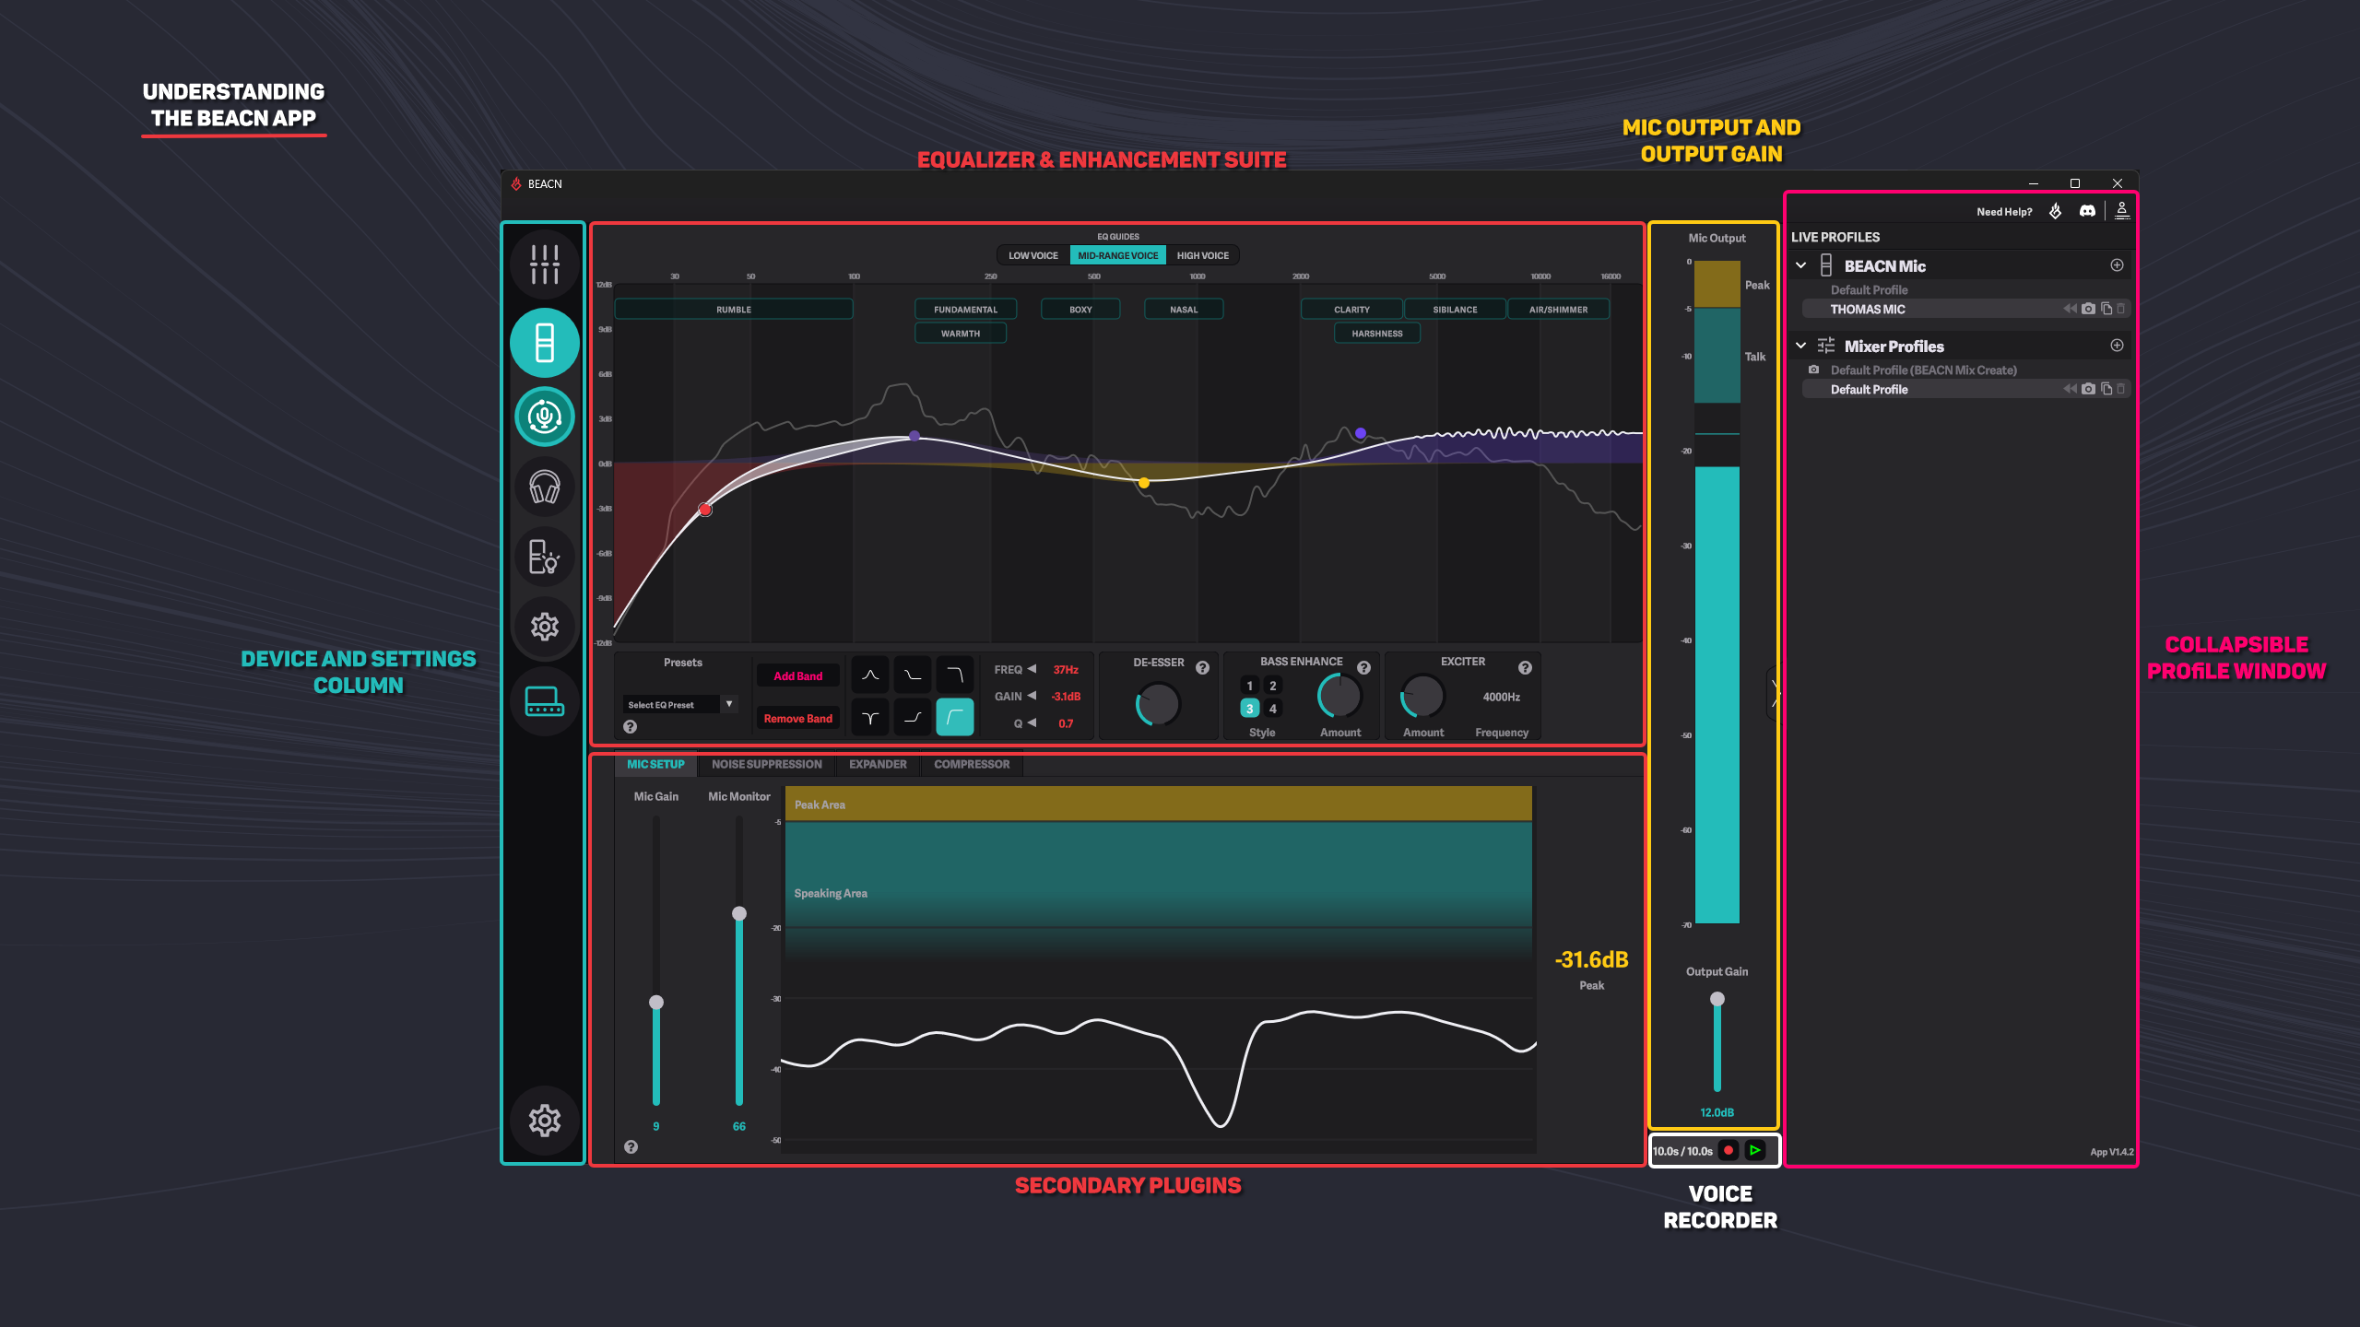
Task: Start voice recorder with red record button
Action: 1729,1150
